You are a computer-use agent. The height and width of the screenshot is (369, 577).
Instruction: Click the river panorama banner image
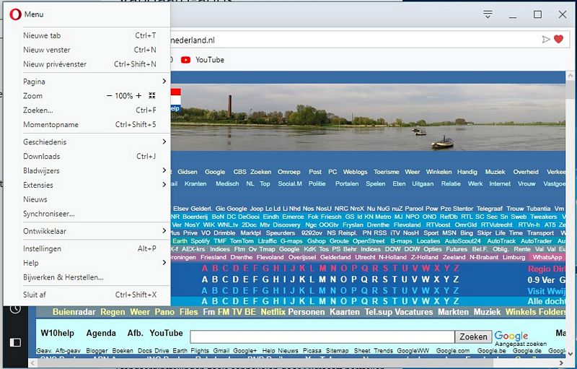point(368,118)
